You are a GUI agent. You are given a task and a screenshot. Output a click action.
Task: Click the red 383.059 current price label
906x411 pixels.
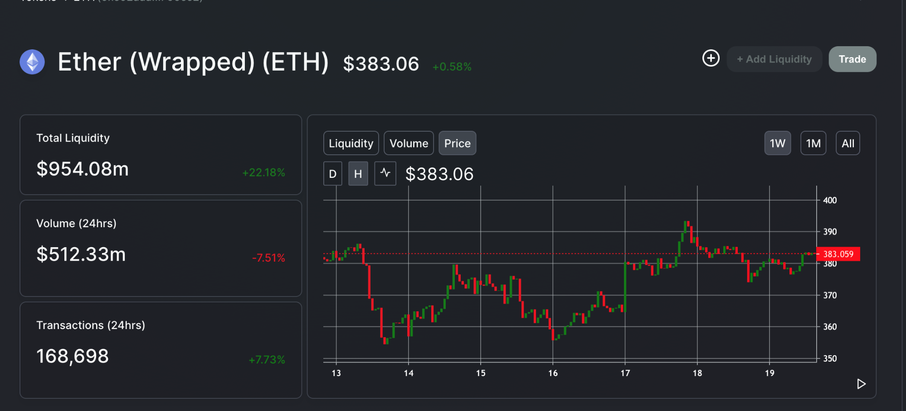coord(838,254)
